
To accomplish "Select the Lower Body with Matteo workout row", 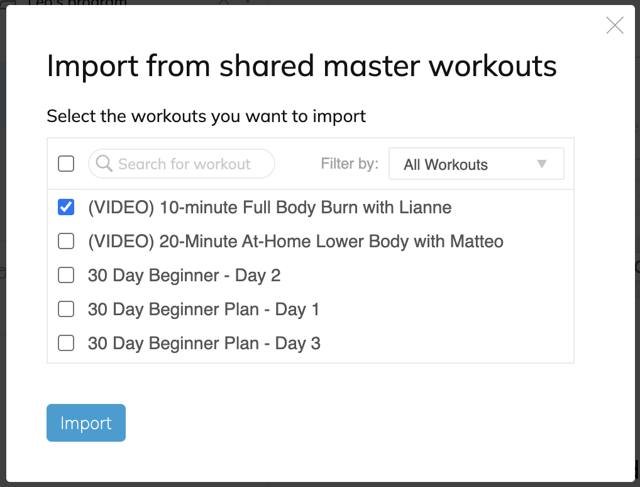I will tap(295, 241).
